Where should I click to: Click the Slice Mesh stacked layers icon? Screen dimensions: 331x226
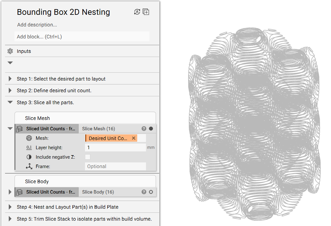point(20,129)
